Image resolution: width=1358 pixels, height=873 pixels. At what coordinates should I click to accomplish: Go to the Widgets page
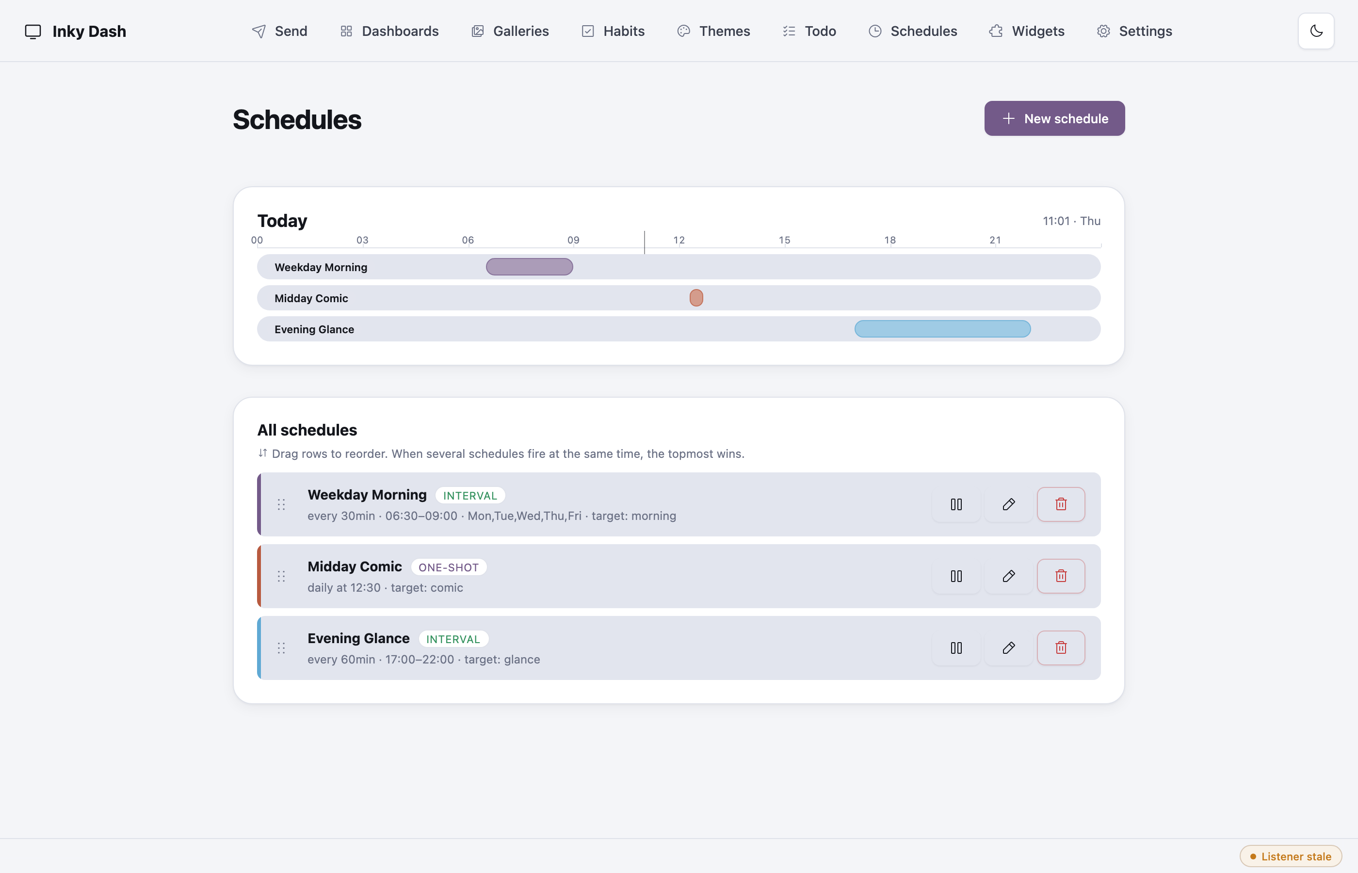(1027, 31)
